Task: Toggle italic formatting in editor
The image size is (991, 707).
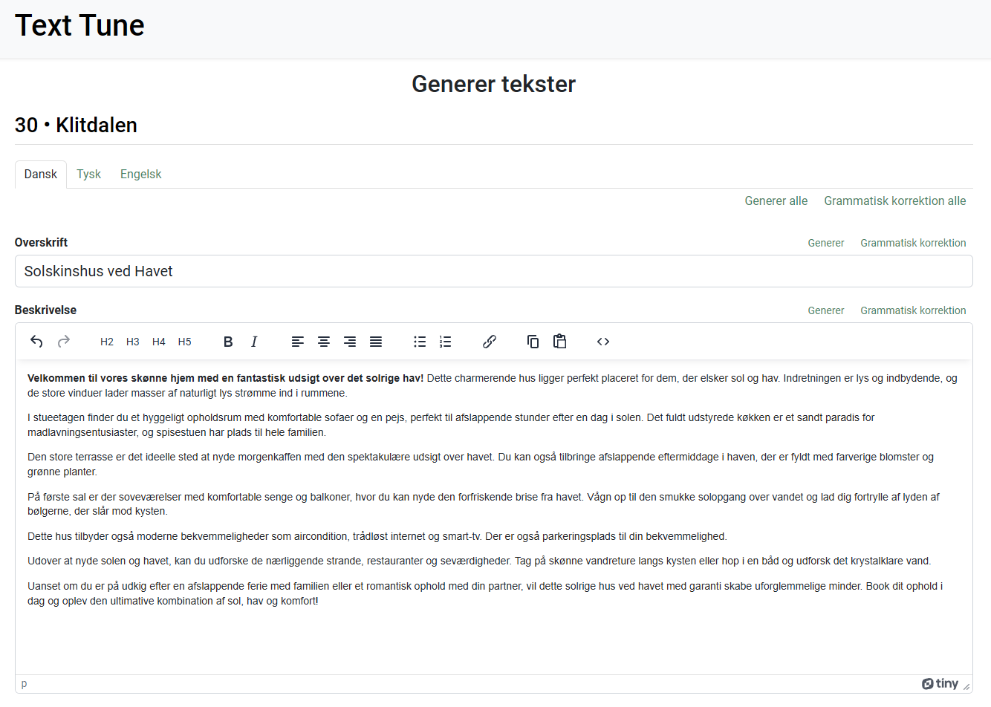Action: (254, 342)
